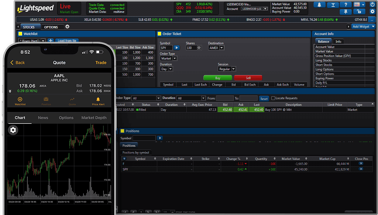Enable the Locate Requests checkbox
Viewport: 378px width, 215px height.
pyautogui.click(x=274, y=98)
